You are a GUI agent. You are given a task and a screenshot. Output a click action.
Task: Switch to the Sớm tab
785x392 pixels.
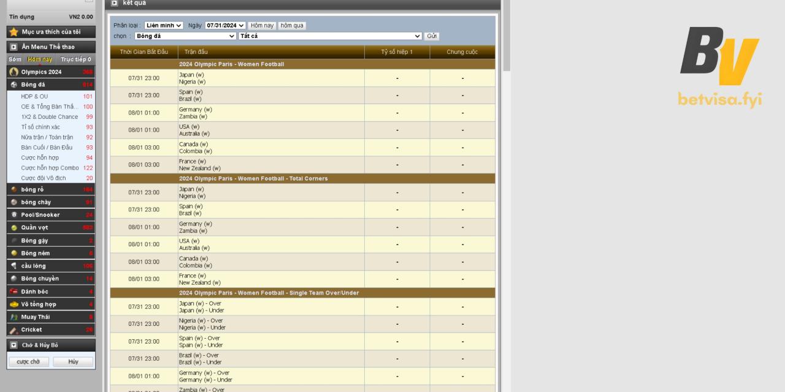coord(15,59)
